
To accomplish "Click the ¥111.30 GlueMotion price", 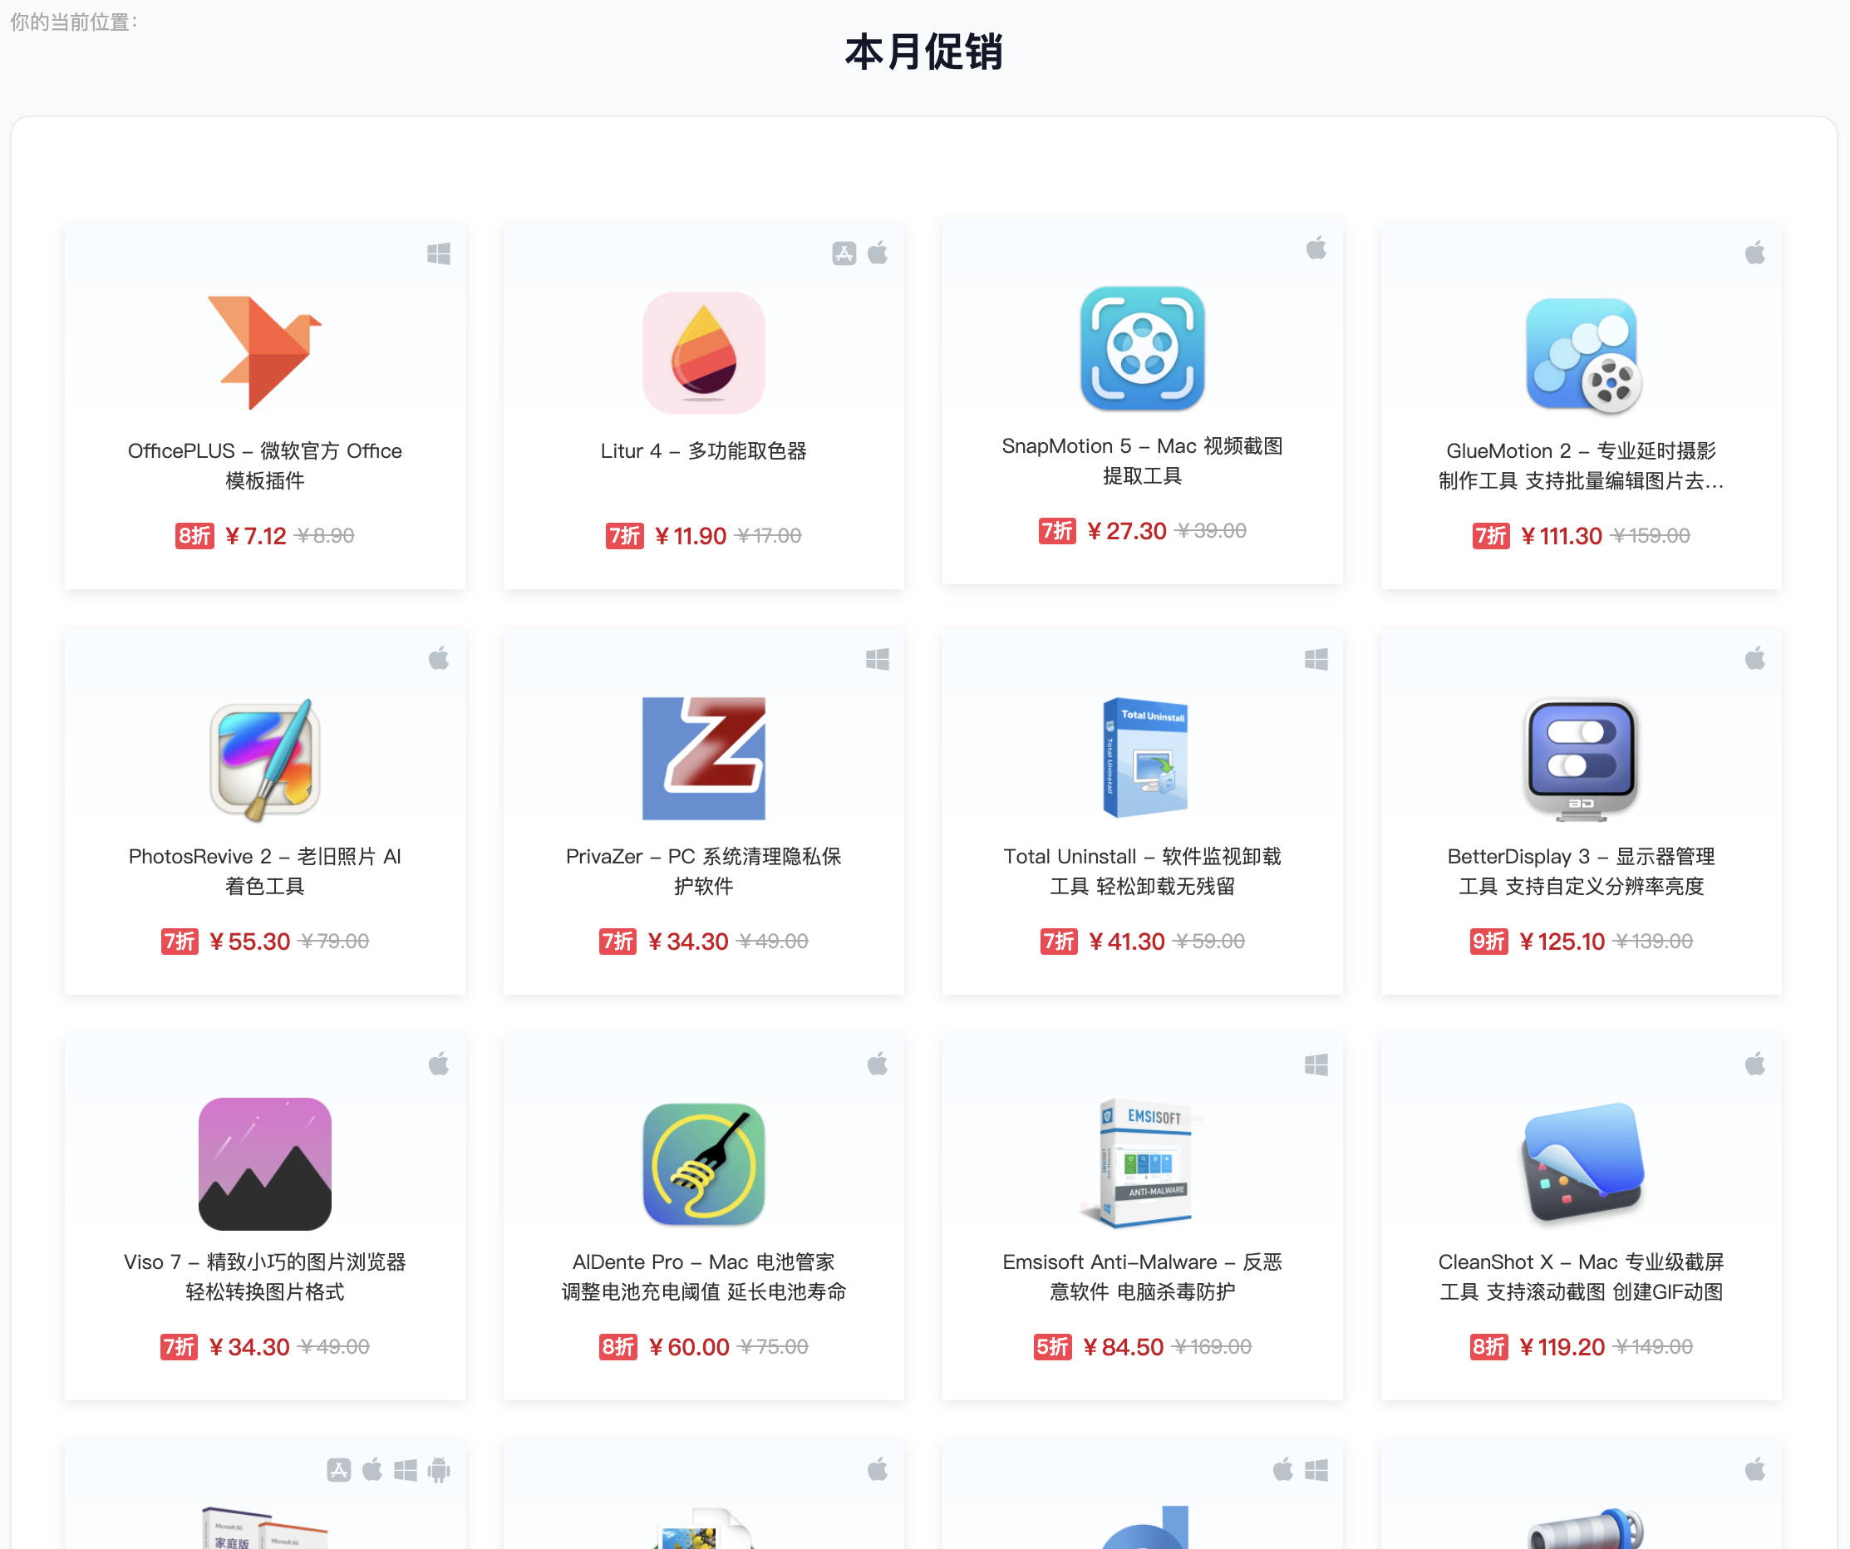I will pyautogui.click(x=1561, y=536).
